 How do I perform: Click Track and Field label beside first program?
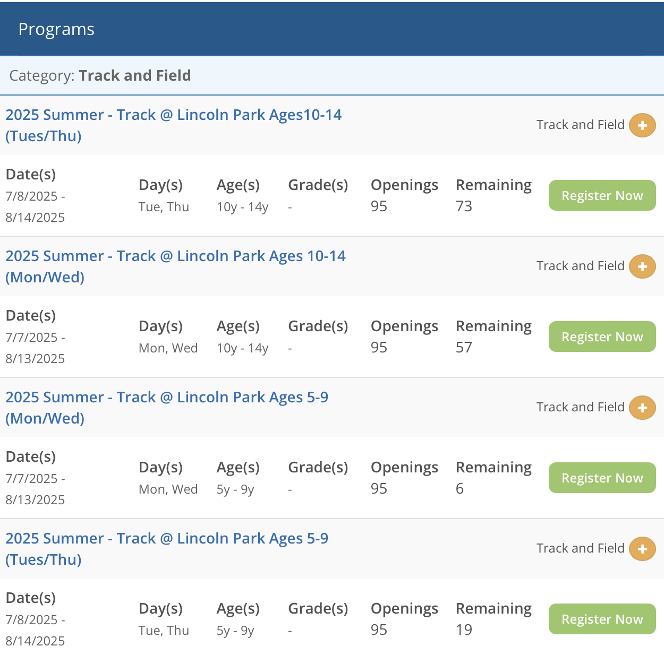click(x=580, y=125)
